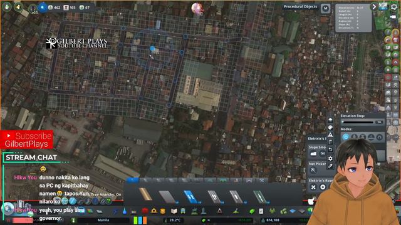Adjust the Elevation Step slider
The height and width of the screenshot is (225, 401).
coord(357,122)
